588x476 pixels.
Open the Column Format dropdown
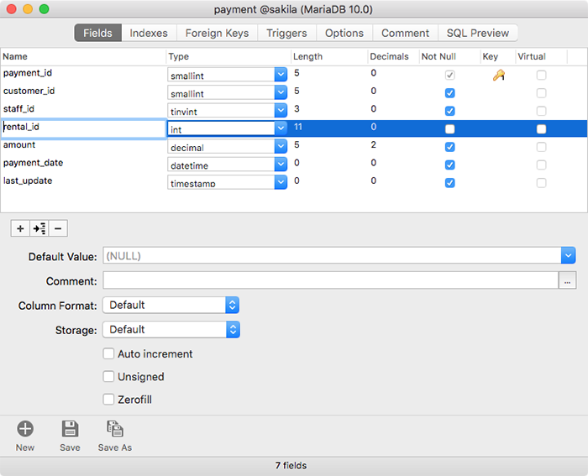click(x=171, y=305)
